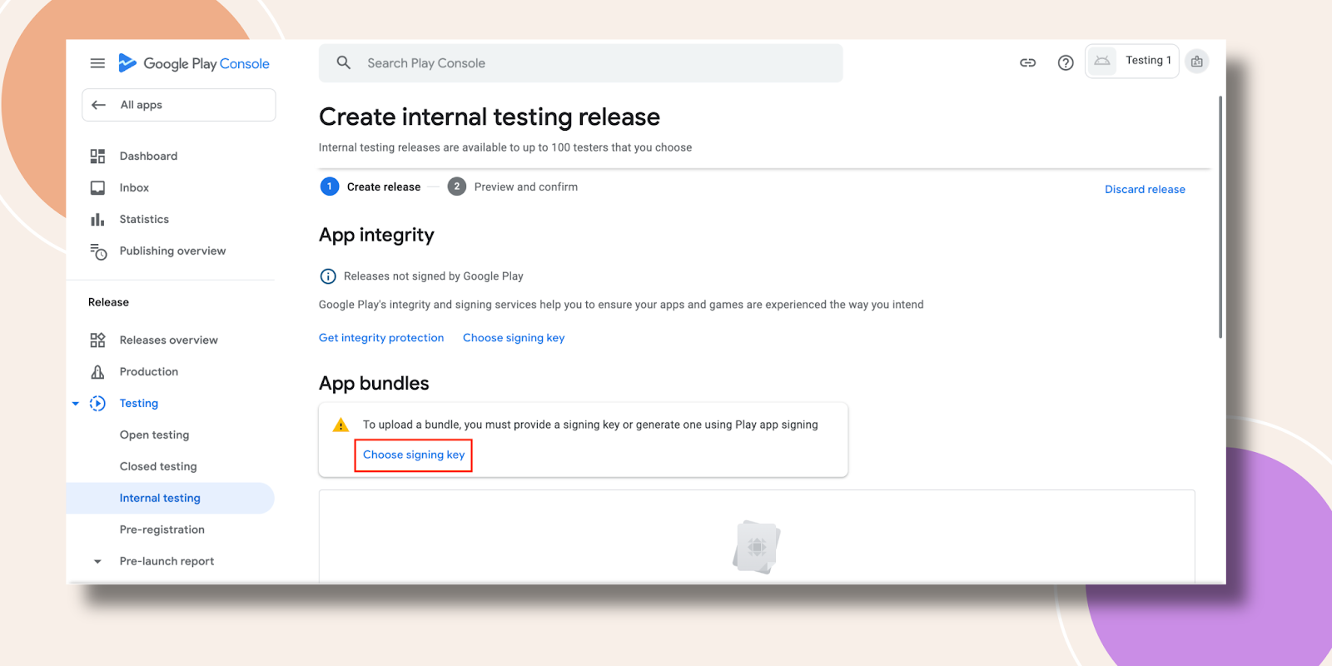
Task: Open the account avatar icon
Action: [1197, 62]
